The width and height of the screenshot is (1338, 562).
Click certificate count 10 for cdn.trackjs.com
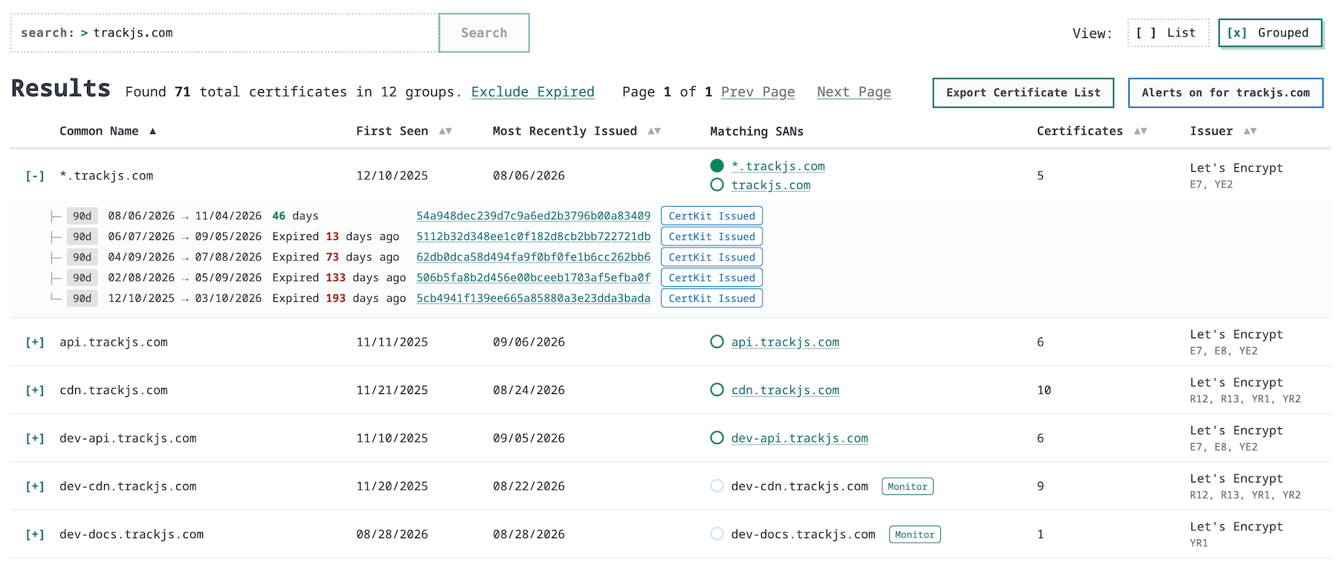(x=1044, y=390)
